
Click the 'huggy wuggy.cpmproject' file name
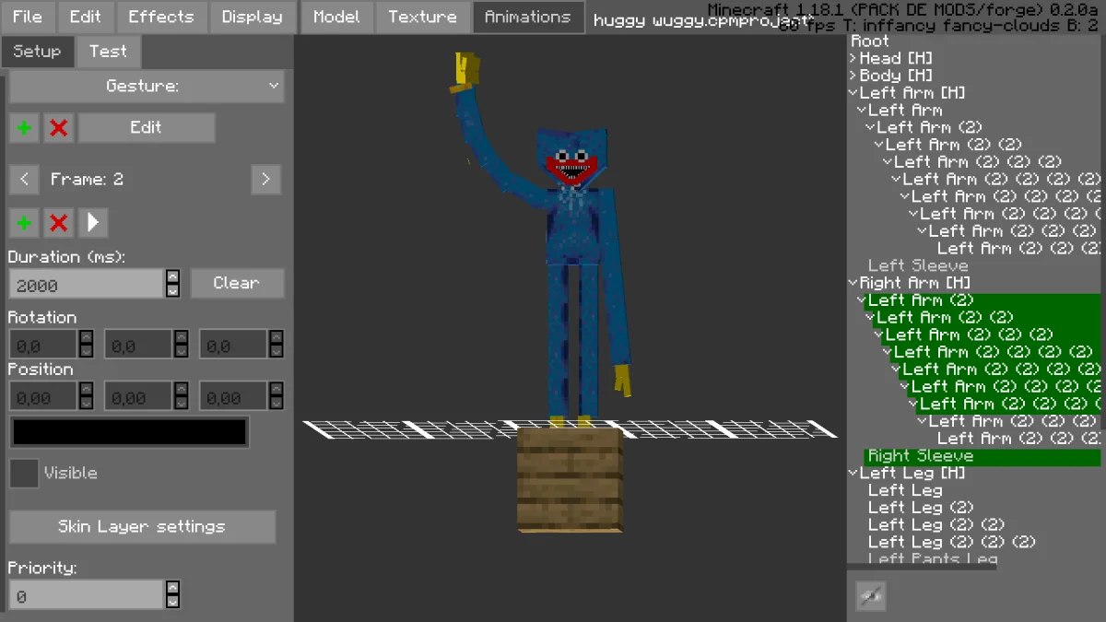click(704, 20)
